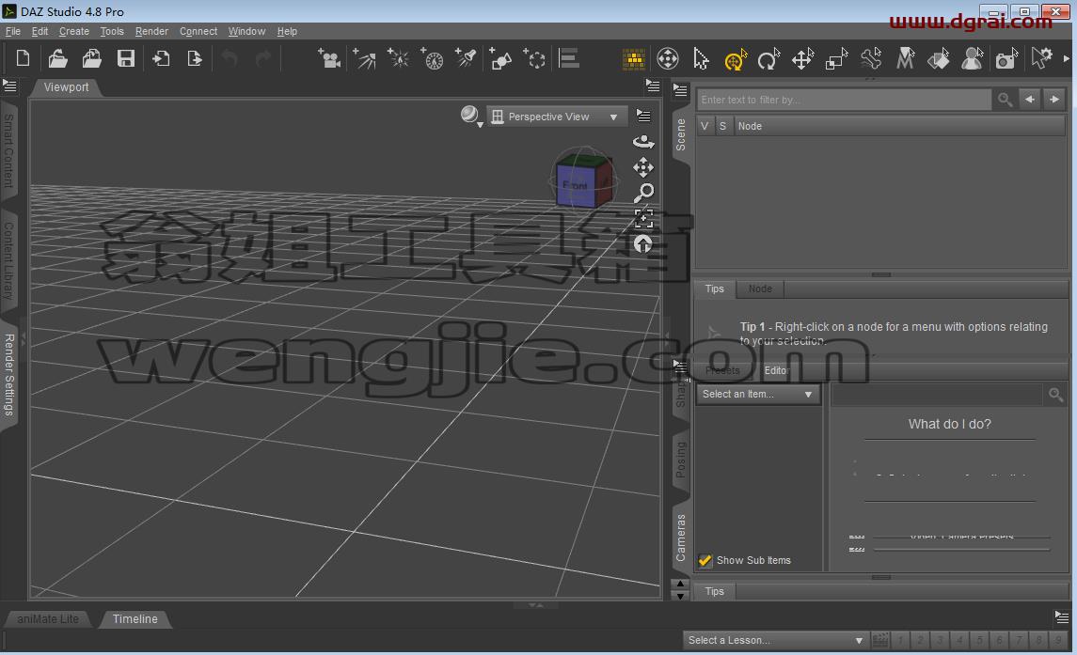Click the Export file icon
1077x655 pixels.
pyautogui.click(x=195, y=58)
